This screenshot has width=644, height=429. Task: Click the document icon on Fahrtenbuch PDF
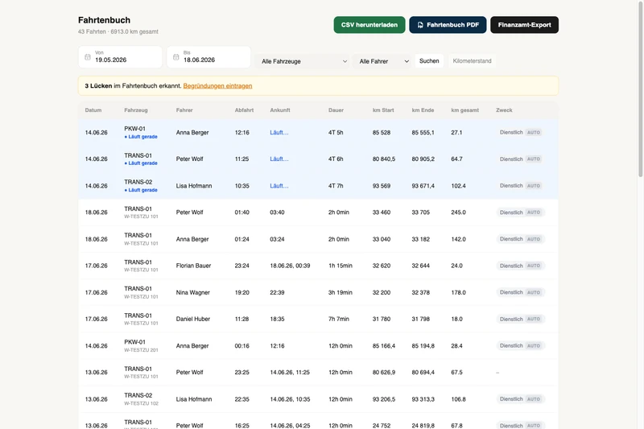pos(420,25)
